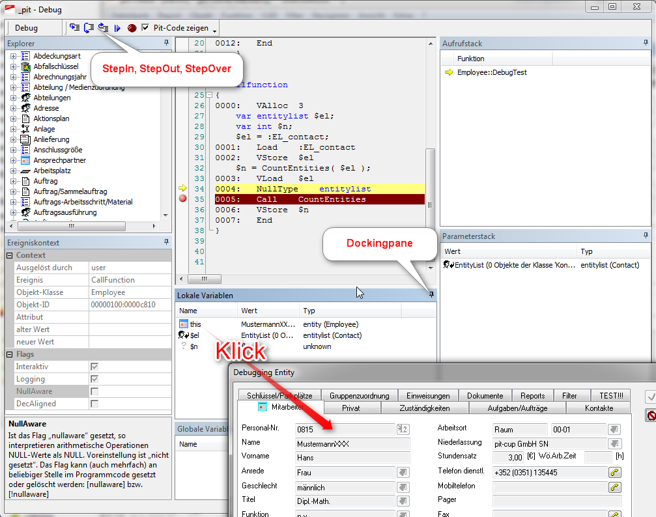Open the Geschlecht selection button
The height and width of the screenshot is (517, 656).
pos(403,487)
